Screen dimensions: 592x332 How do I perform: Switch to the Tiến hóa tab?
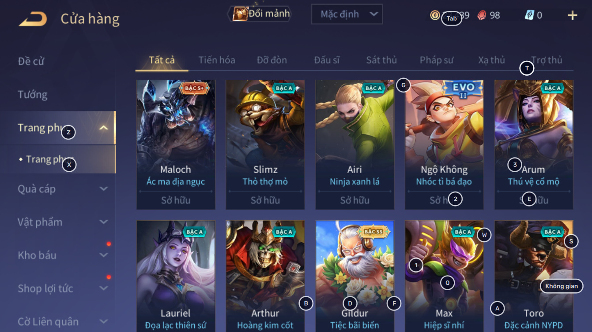217,60
